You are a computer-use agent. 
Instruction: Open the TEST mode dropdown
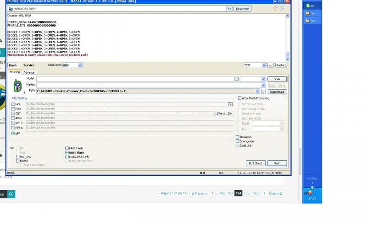click(x=264, y=65)
